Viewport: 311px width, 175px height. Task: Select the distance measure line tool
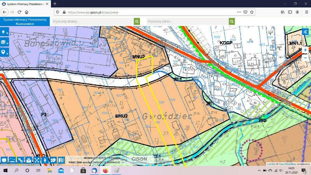coord(12,160)
